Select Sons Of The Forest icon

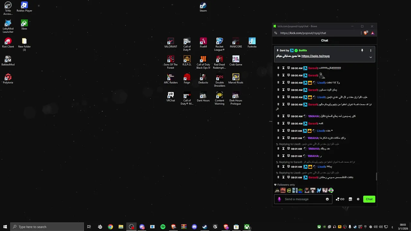[171, 63]
